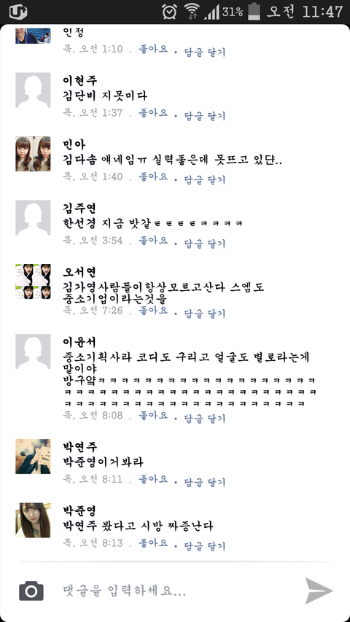The width and height of the screenshot is (350, 622).
Task: Reply to 김주연's comment via 답글 달기
Action: (205, 243)
